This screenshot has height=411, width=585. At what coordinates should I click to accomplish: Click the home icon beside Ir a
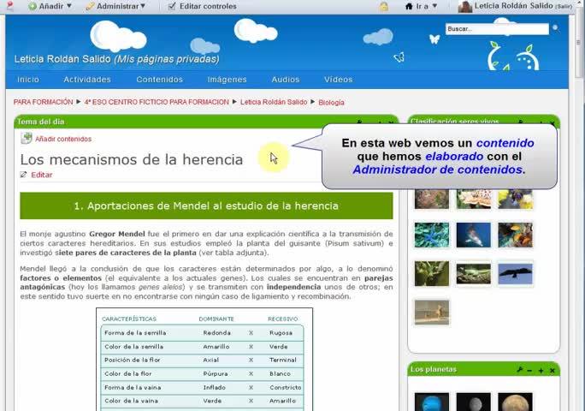pos(409,6)
